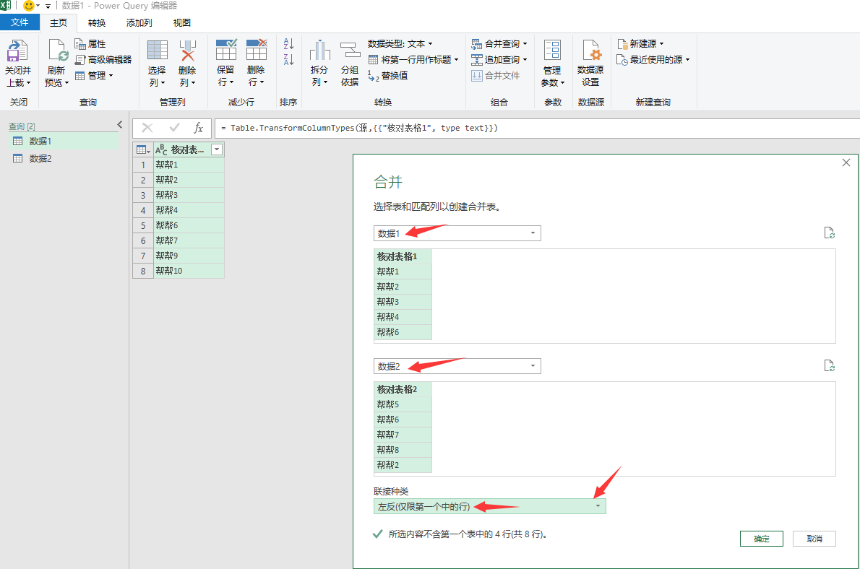Screen dimensions: 860x569
Task: Sort ascending with the A-Z icon
Action: coord(288,43)
